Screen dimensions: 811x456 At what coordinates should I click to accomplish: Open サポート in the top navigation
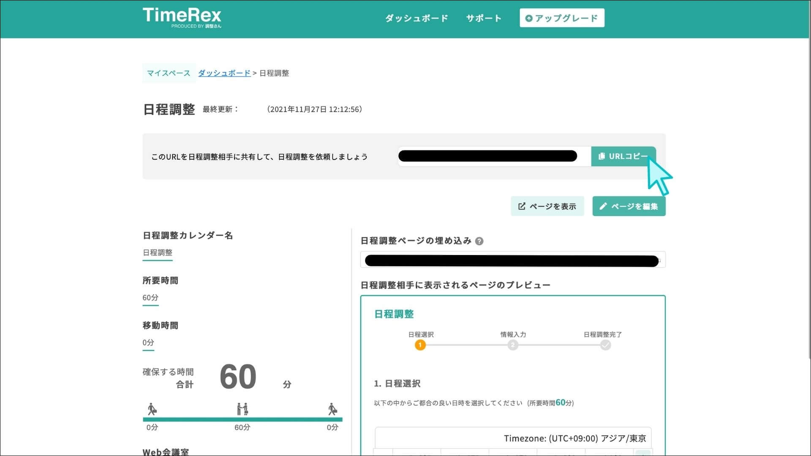pos(483,18)
